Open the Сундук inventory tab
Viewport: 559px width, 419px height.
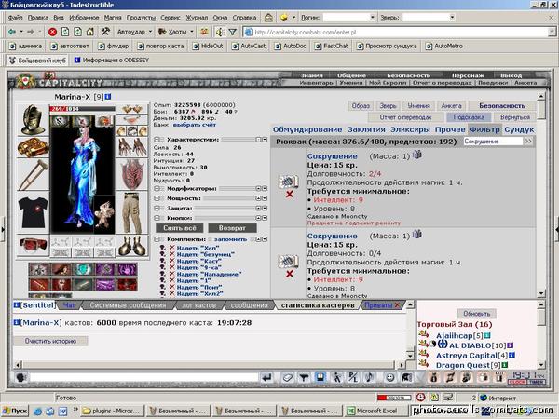coord(519,129)
